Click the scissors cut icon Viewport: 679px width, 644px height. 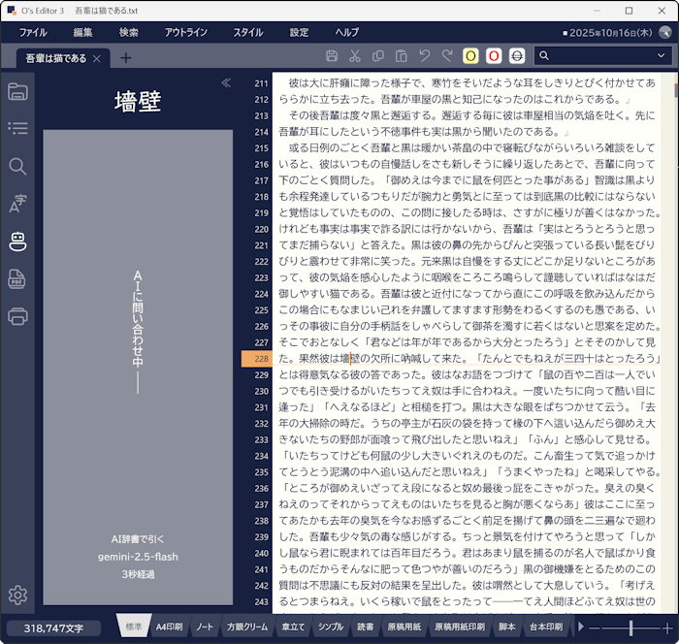click(355, 57)
